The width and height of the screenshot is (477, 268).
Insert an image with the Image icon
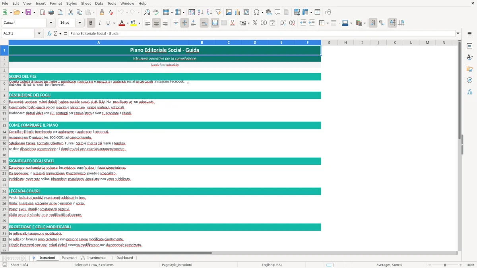[229, 12]
